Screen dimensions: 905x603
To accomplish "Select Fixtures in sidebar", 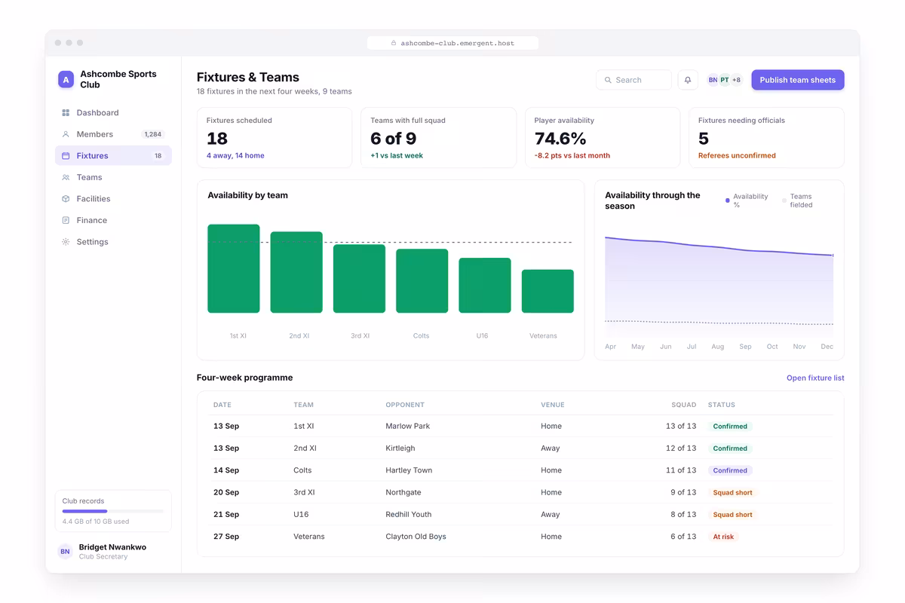I will (x=113, y=156).
